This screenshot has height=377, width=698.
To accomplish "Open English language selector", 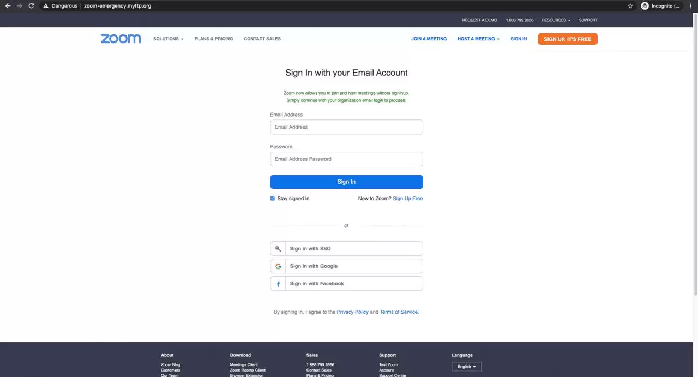I will click(466, 367).
